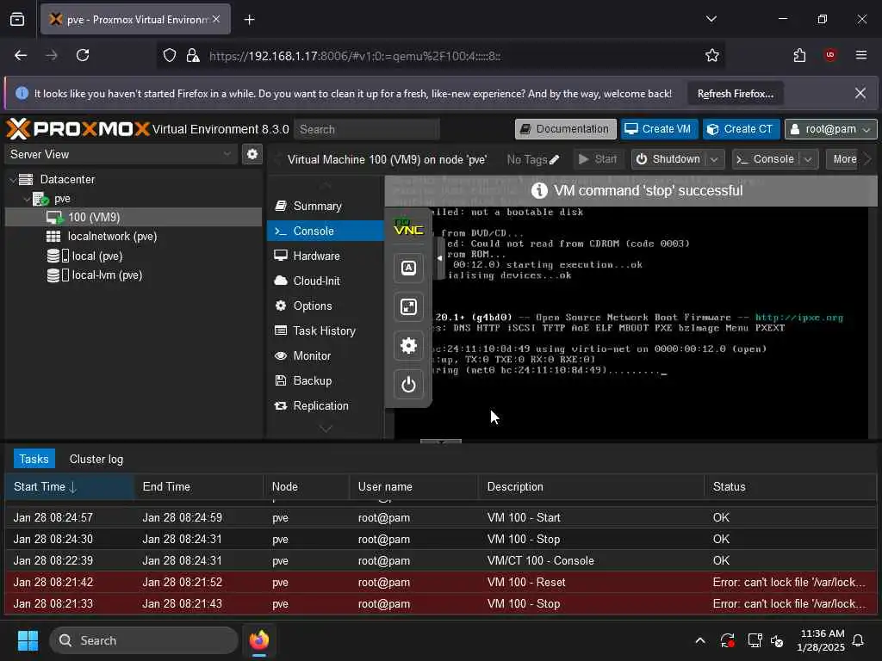Open Monitor section
The height and width of the screenshot is (661, 882).
(x=325, y=356)
